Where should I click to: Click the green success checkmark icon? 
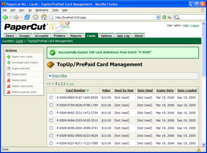[52, 53]
